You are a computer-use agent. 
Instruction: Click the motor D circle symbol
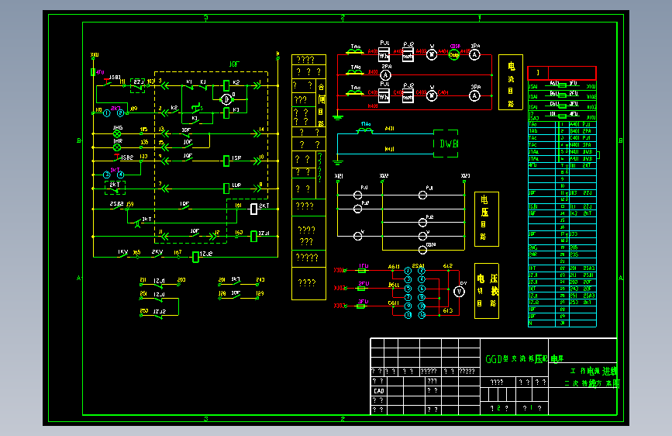pyautogui.click(x=226, y=99)
